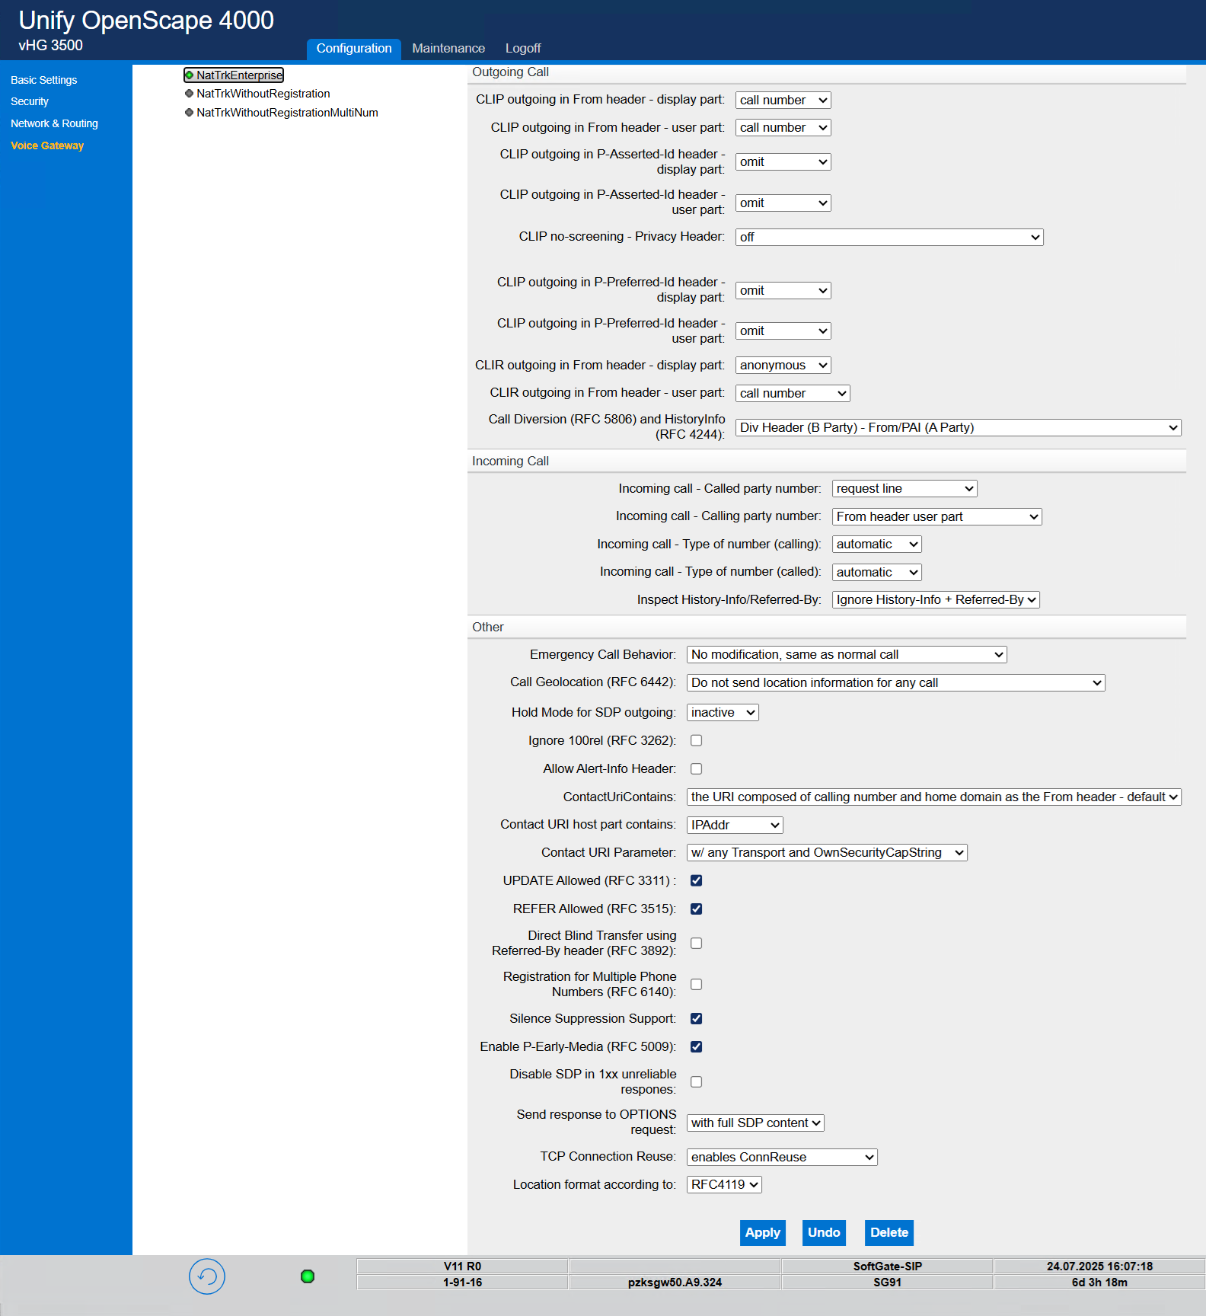The width and height of the screenshot is (1206, 1316).
Task: Open Type of number (called) dropdown
Action: pyautogui.click(x=876, y=572)
